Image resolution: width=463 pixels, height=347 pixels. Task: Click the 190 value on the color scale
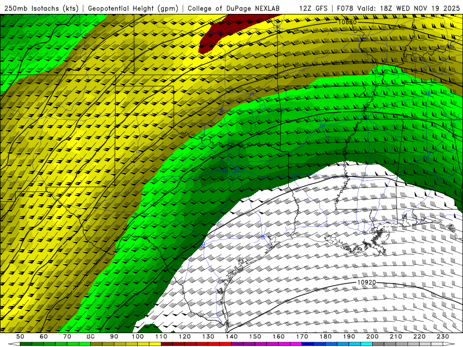tap(349, 337)
